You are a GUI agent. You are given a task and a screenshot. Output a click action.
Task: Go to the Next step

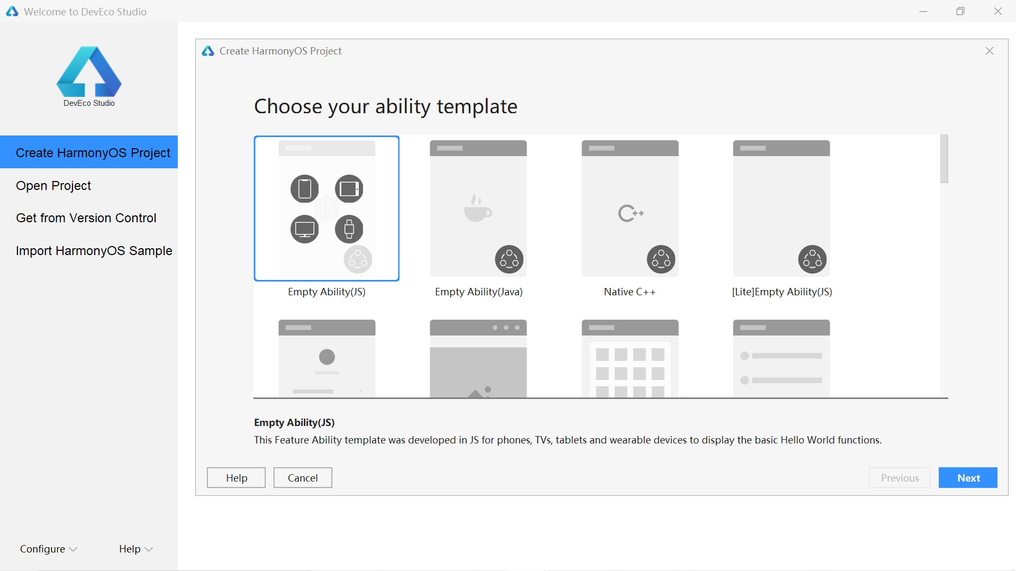pos(968,478)
